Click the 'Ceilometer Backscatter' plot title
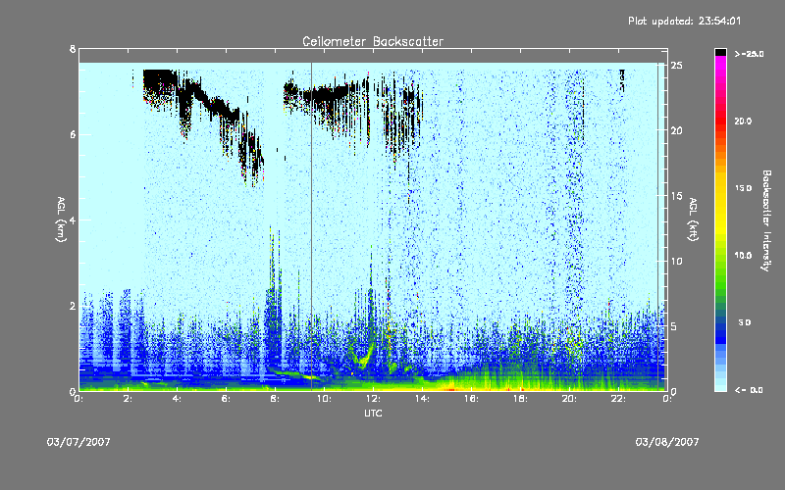This screenshot has width=785, height=490. (373, 41)
